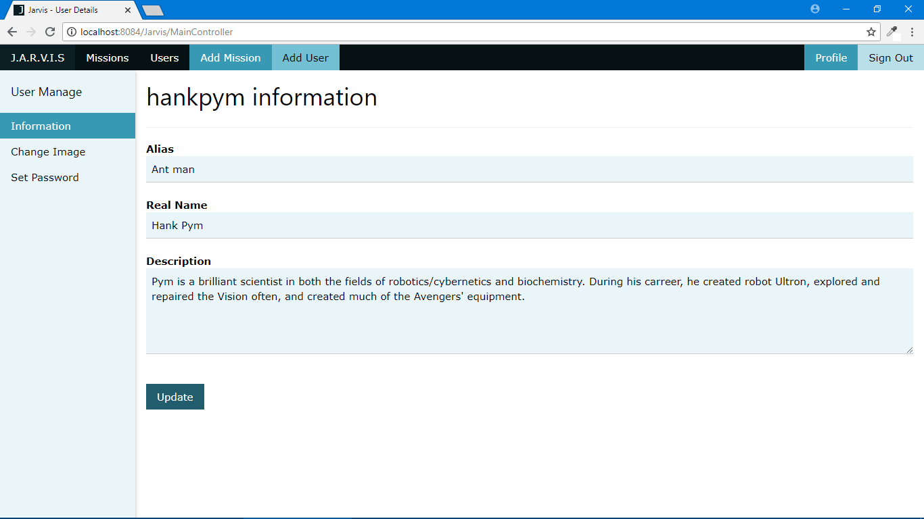924x519 pixels.
Task: Select Information in the sidebar
Action: pos(68,126)
